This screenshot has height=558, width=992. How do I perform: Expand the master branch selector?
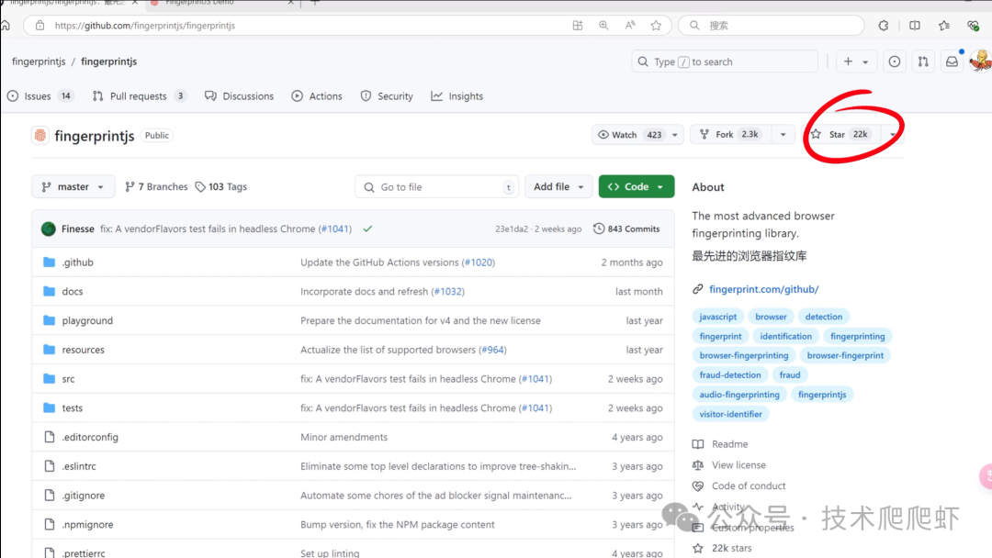(73, 186)
